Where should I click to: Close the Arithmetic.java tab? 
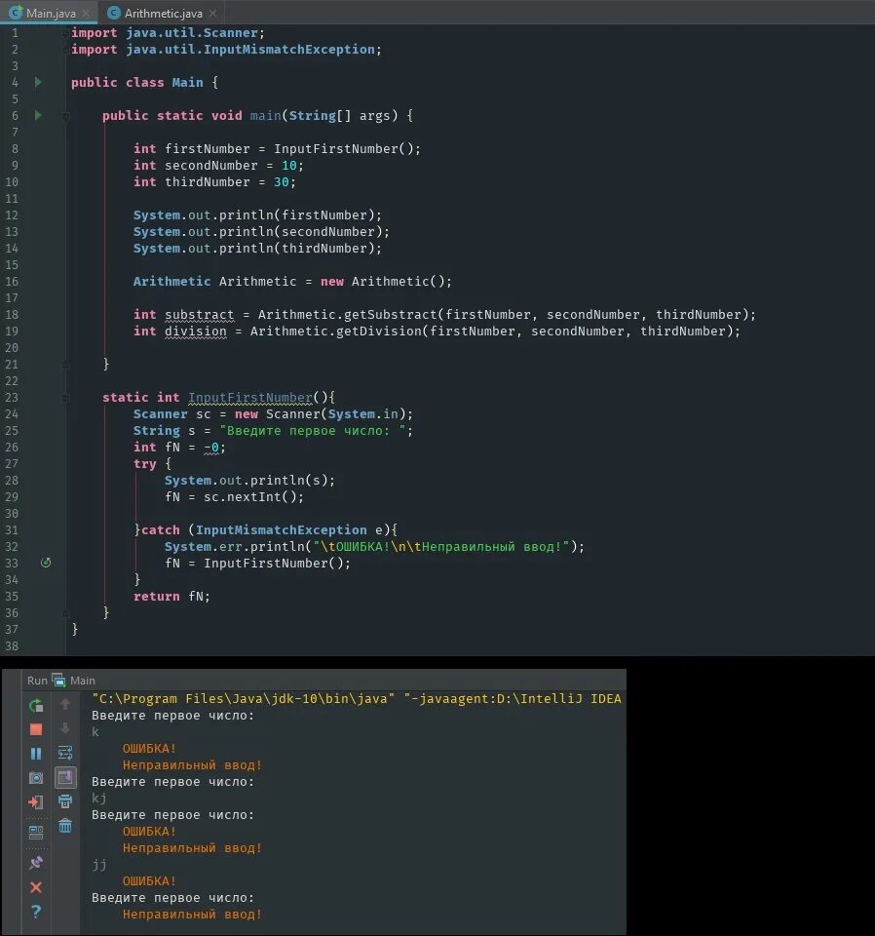(x=213, y=13)
